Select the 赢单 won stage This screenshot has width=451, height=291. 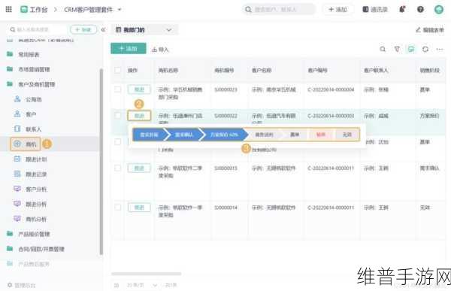294,135
